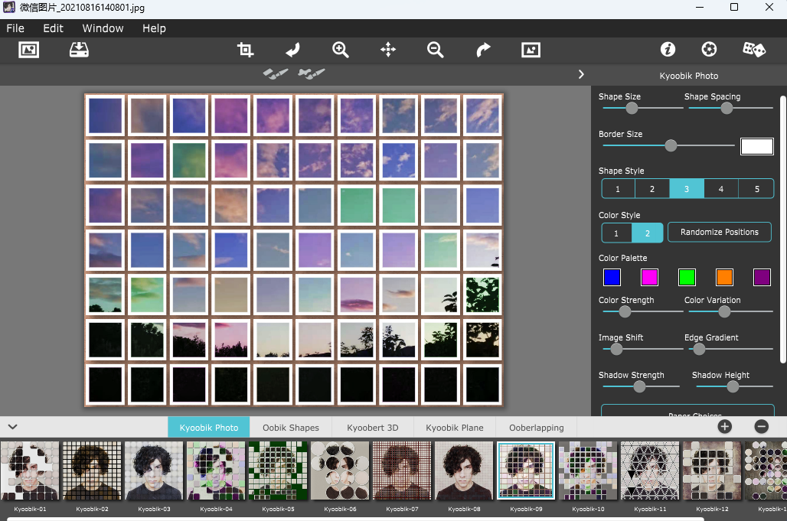
Task: Adjust the Shape Size slider
Action: tap(632, 108)
